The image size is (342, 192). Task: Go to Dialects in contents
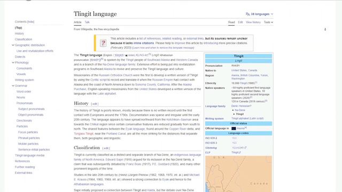pos(20,57)
